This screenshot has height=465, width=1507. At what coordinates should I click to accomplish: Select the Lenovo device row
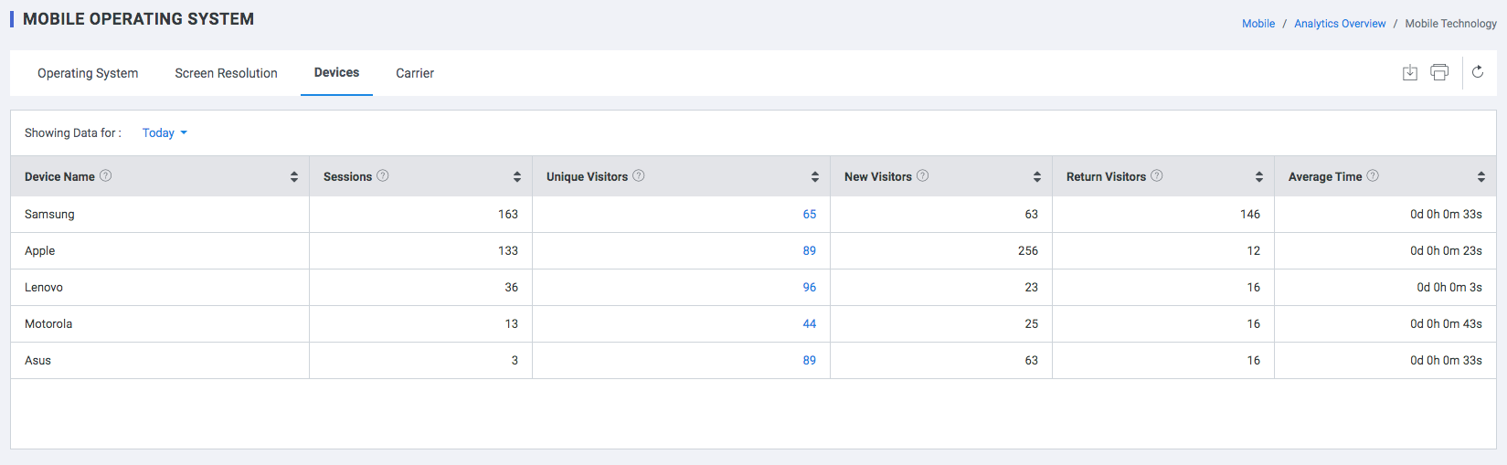753,287
